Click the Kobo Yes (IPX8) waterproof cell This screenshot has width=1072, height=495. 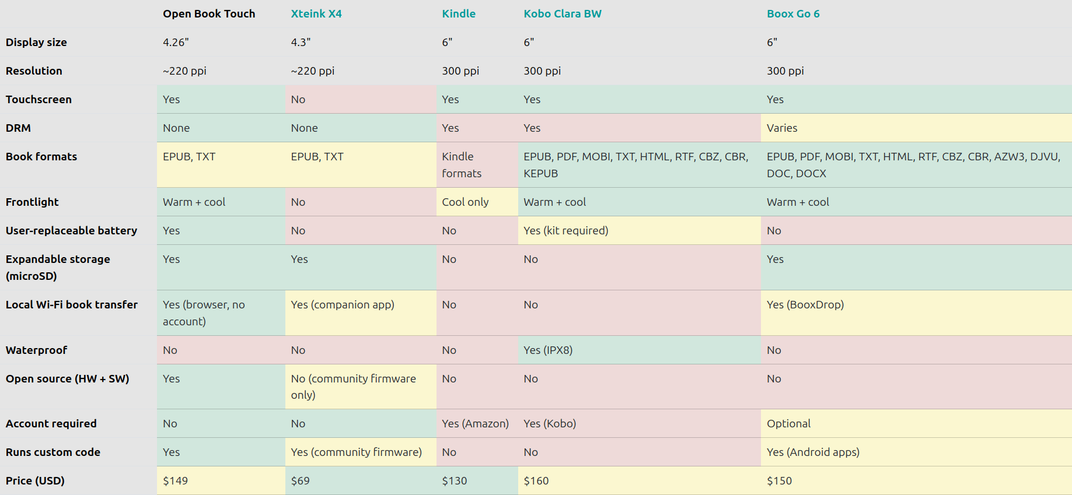coord(639,350)
